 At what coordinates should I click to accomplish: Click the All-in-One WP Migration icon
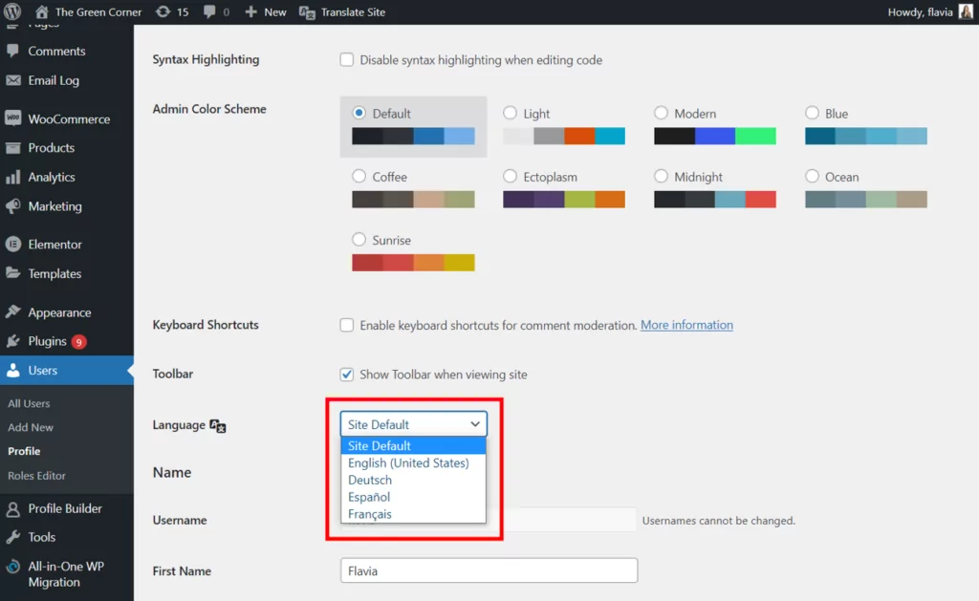click(x=13, y=567)
